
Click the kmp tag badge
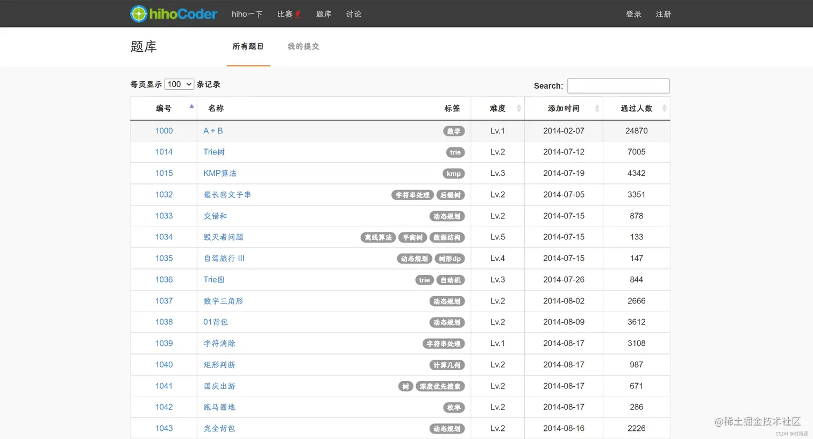pyautogui.click(x=454, y=174)
